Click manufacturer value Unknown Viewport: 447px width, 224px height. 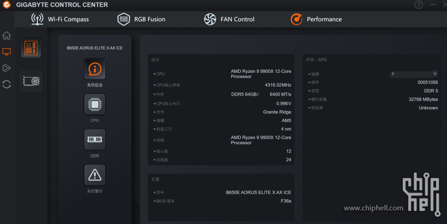428,108
